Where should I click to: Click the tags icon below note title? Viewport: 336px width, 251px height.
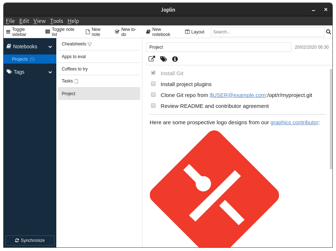163,59
